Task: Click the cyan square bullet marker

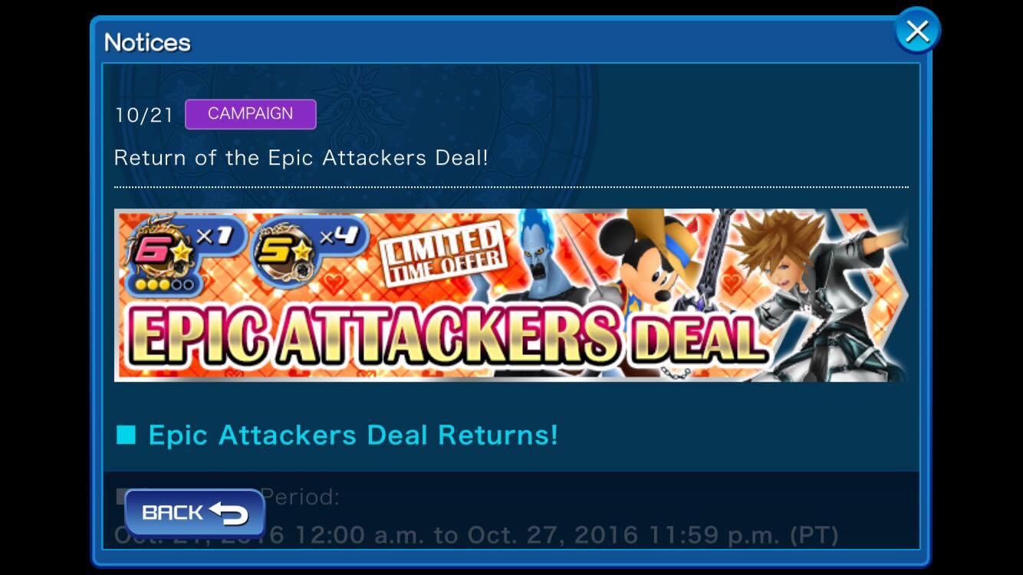Action: [x=126, y=435]
